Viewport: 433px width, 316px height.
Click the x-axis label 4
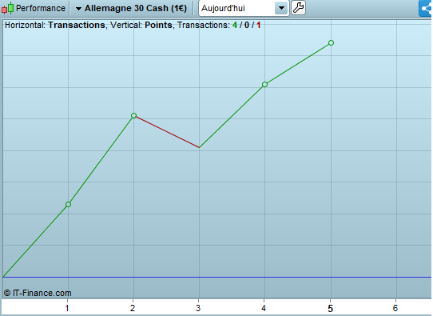pos(264,308)
